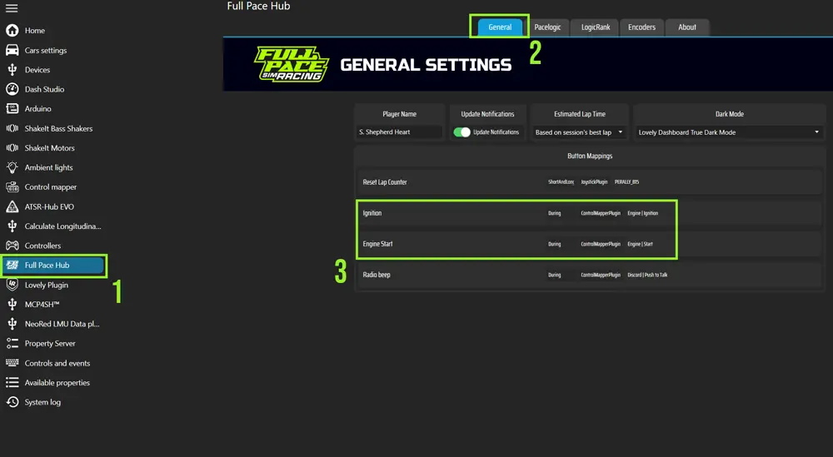The image size is (833, 457).
Task: Click 'During' in the Radio beep row
Action: click(554, 275)
